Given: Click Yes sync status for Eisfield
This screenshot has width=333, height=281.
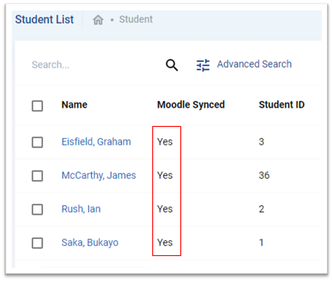Looking at the screenshot, I should 165,142.
